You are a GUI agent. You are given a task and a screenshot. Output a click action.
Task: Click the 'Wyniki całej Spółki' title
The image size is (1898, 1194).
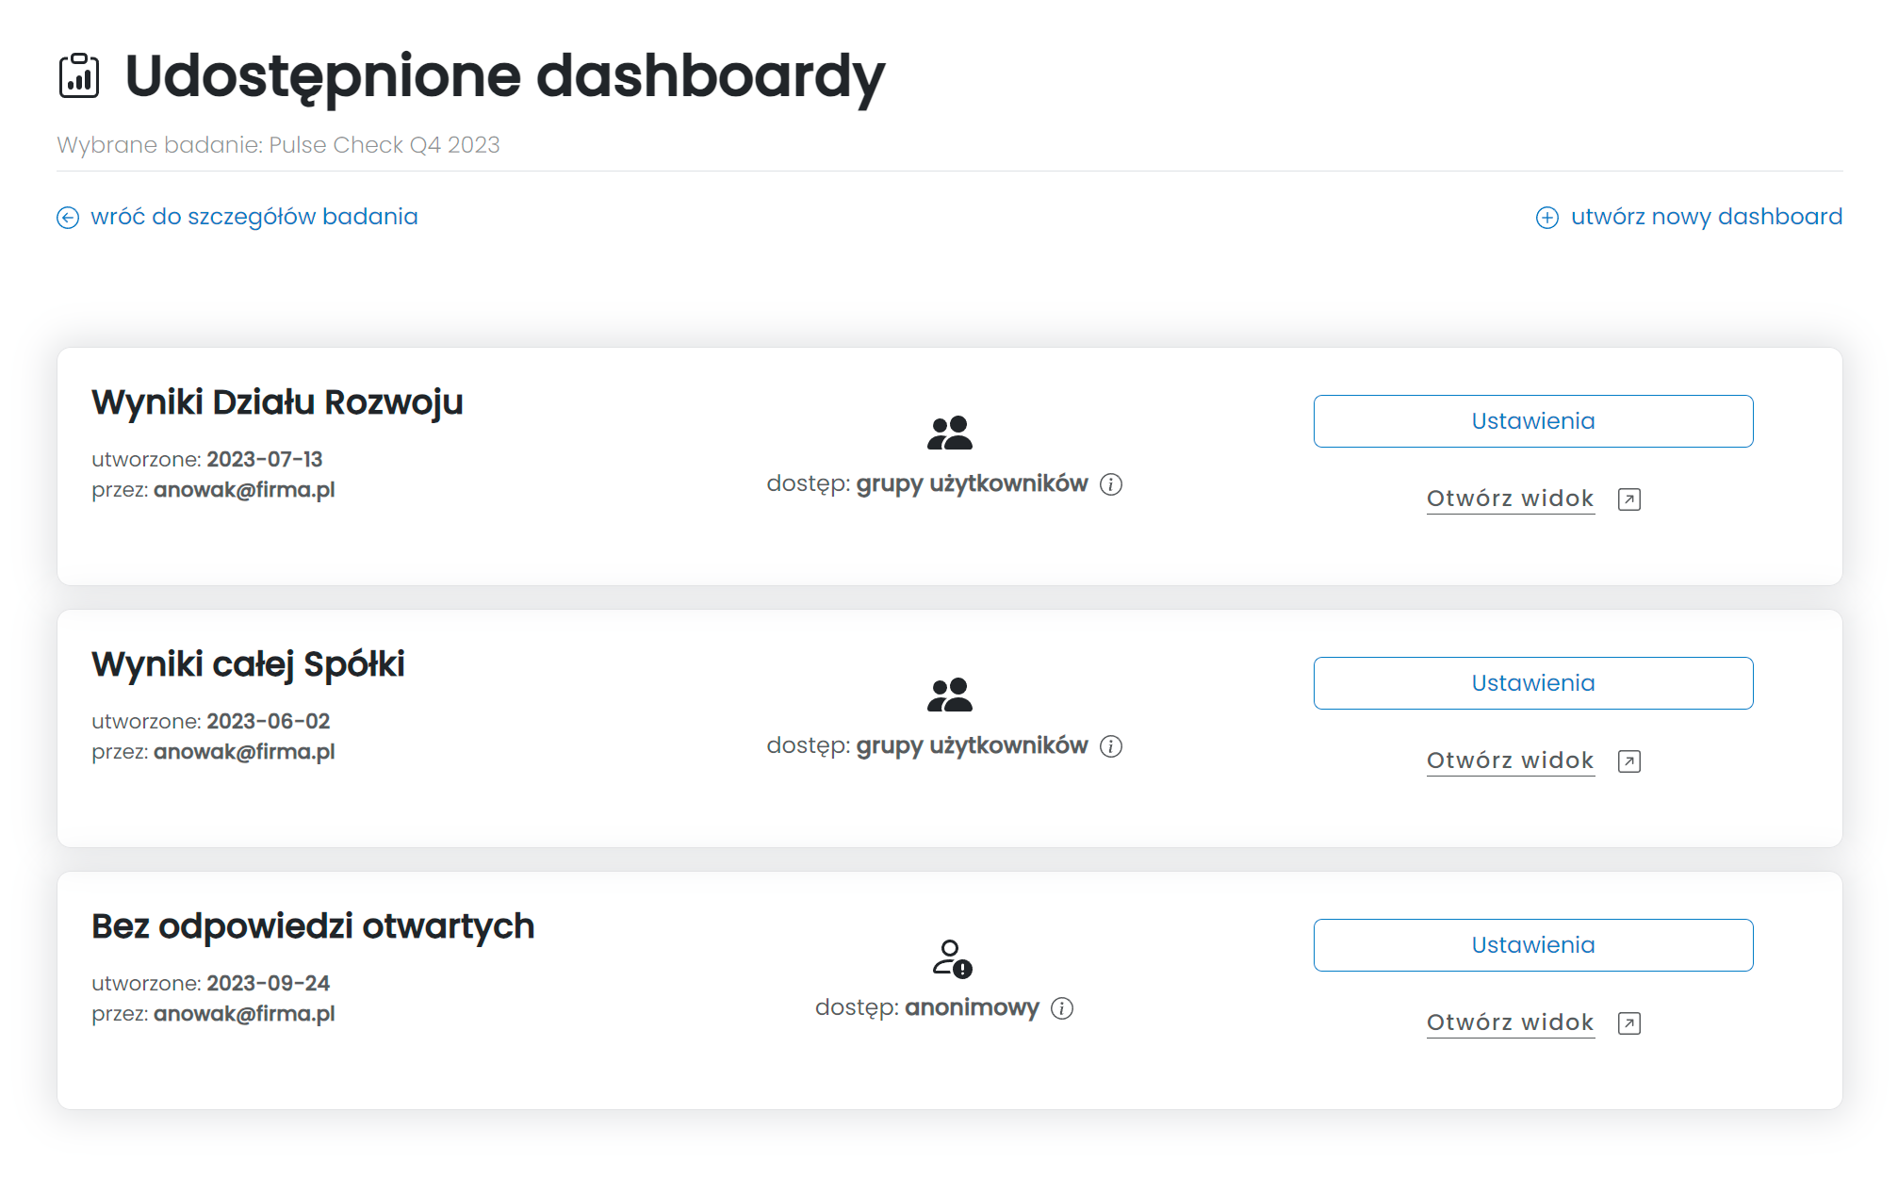[x=248, y=664]
